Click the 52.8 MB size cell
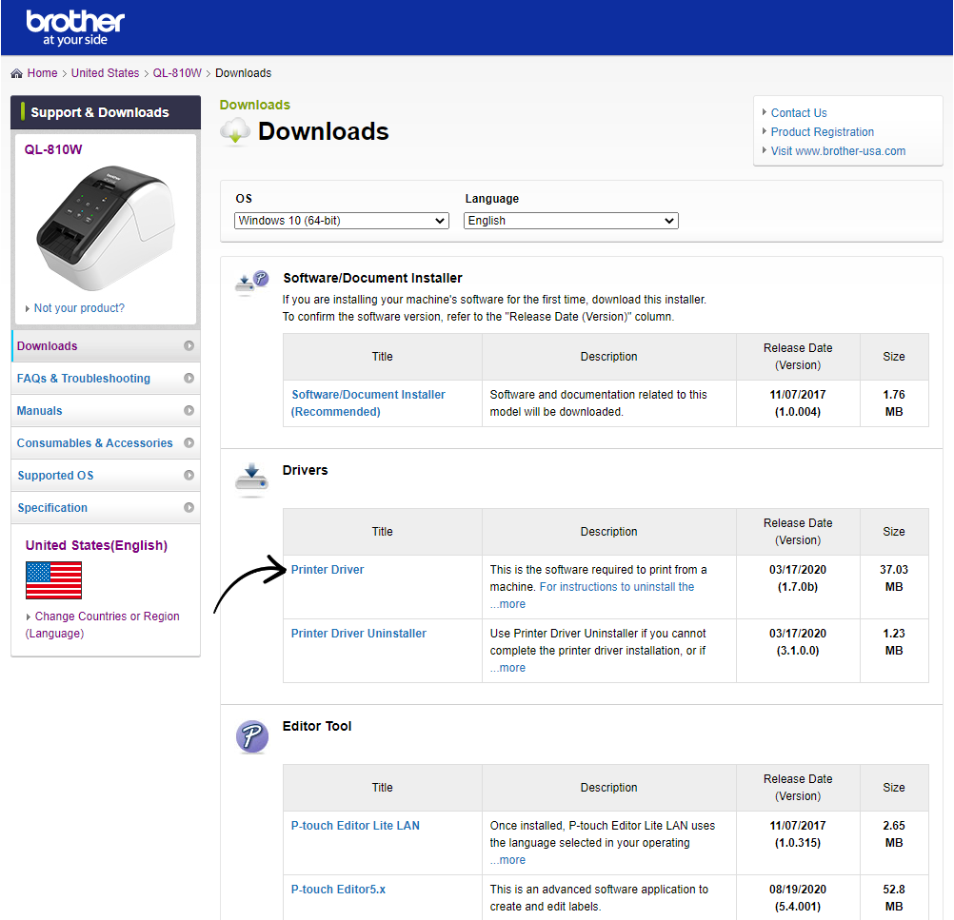 894,898
